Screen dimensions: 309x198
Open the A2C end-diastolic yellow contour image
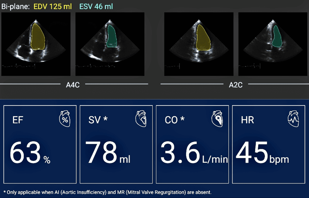pos(199,44)
